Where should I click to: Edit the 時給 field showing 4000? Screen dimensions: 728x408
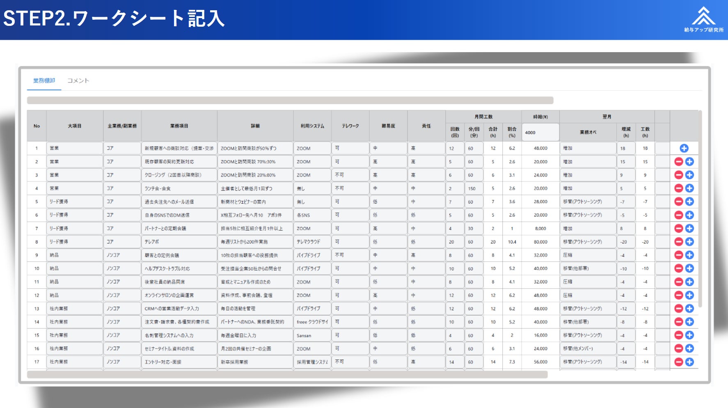[x=540, y=132]
